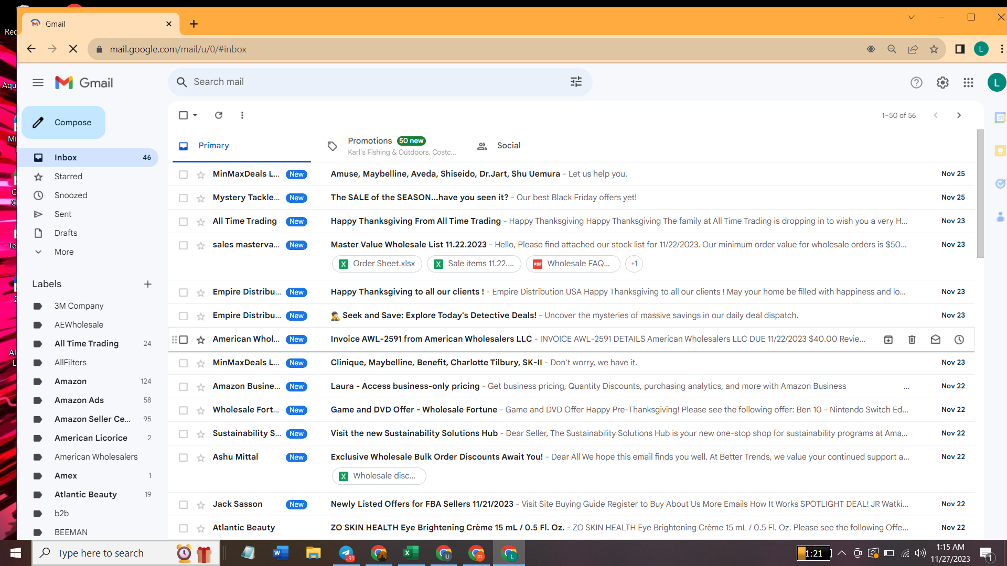Click the Search mail field

[380, 82]
